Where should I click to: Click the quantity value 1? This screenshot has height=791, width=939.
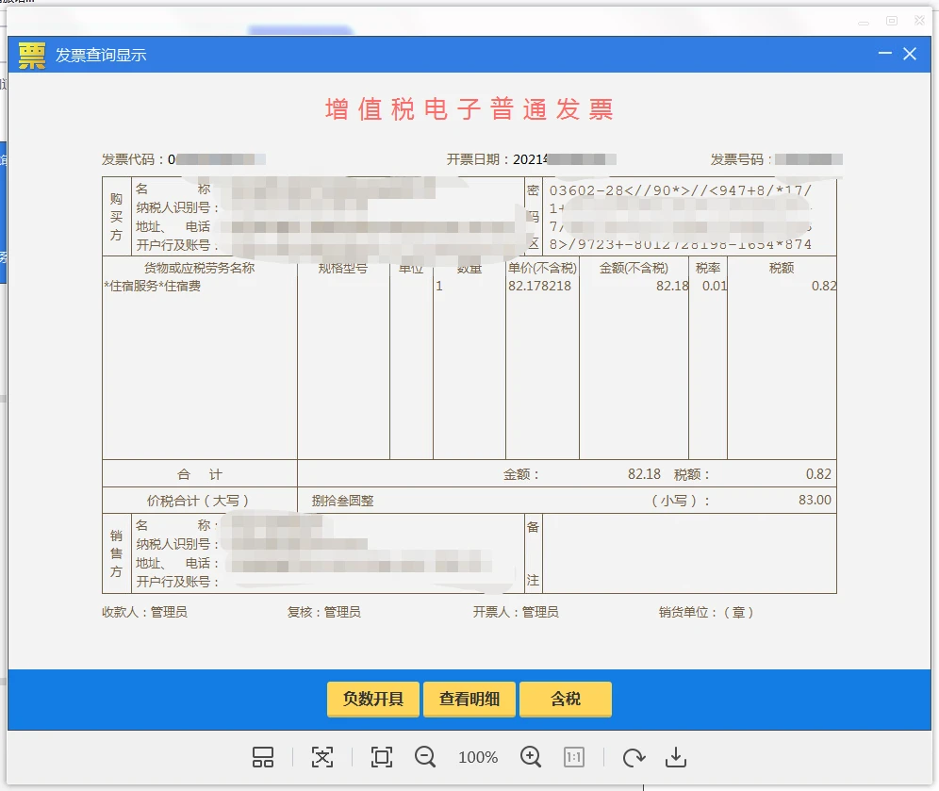pyautogui.click(x=439, y=287)
